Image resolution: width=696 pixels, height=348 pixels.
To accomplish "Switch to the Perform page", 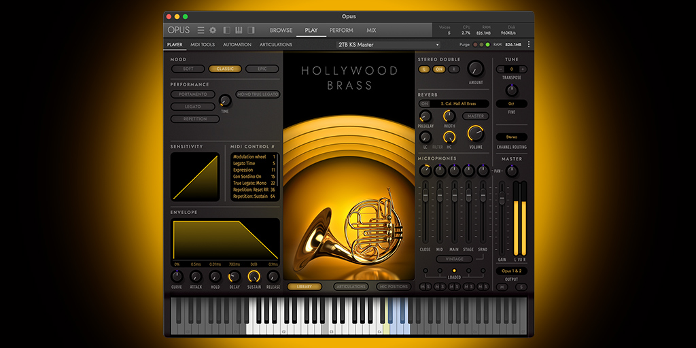I will point(341,30).
